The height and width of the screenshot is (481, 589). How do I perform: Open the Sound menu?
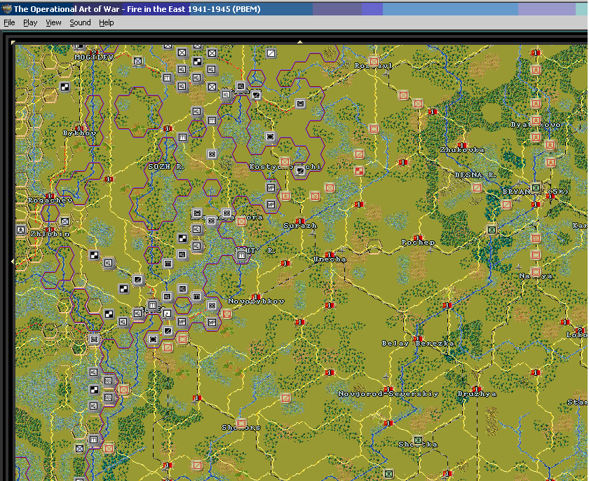pos(80,22)
